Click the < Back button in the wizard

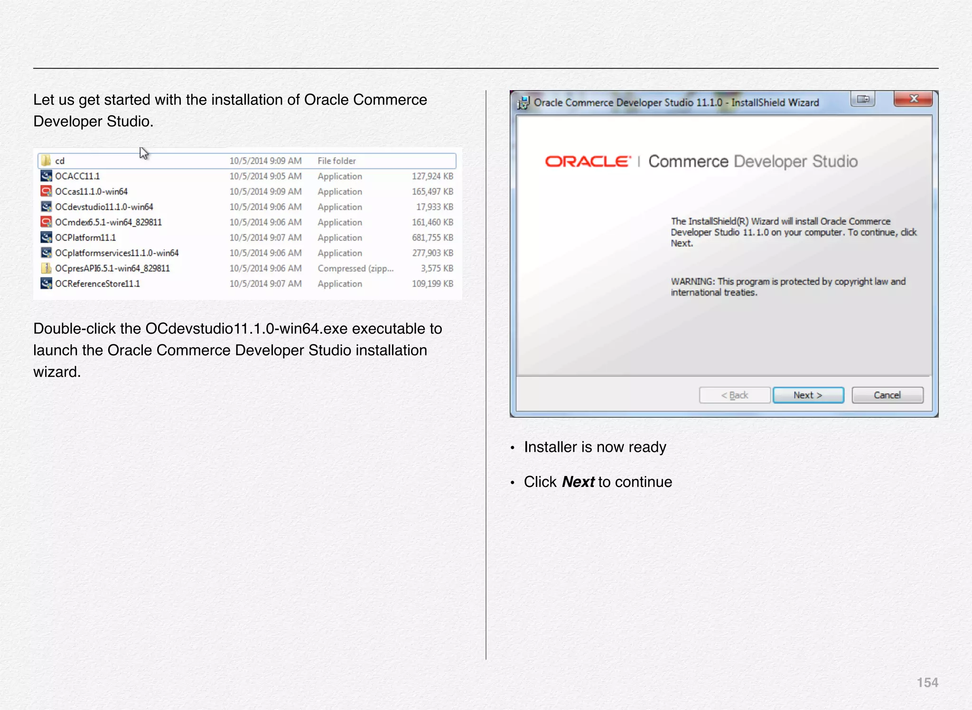click(734, 395)
